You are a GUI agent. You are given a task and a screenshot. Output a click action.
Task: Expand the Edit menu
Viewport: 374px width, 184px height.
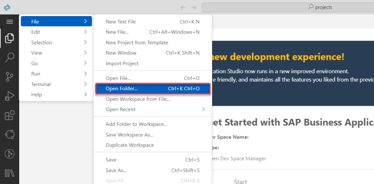tap(56, 32)
